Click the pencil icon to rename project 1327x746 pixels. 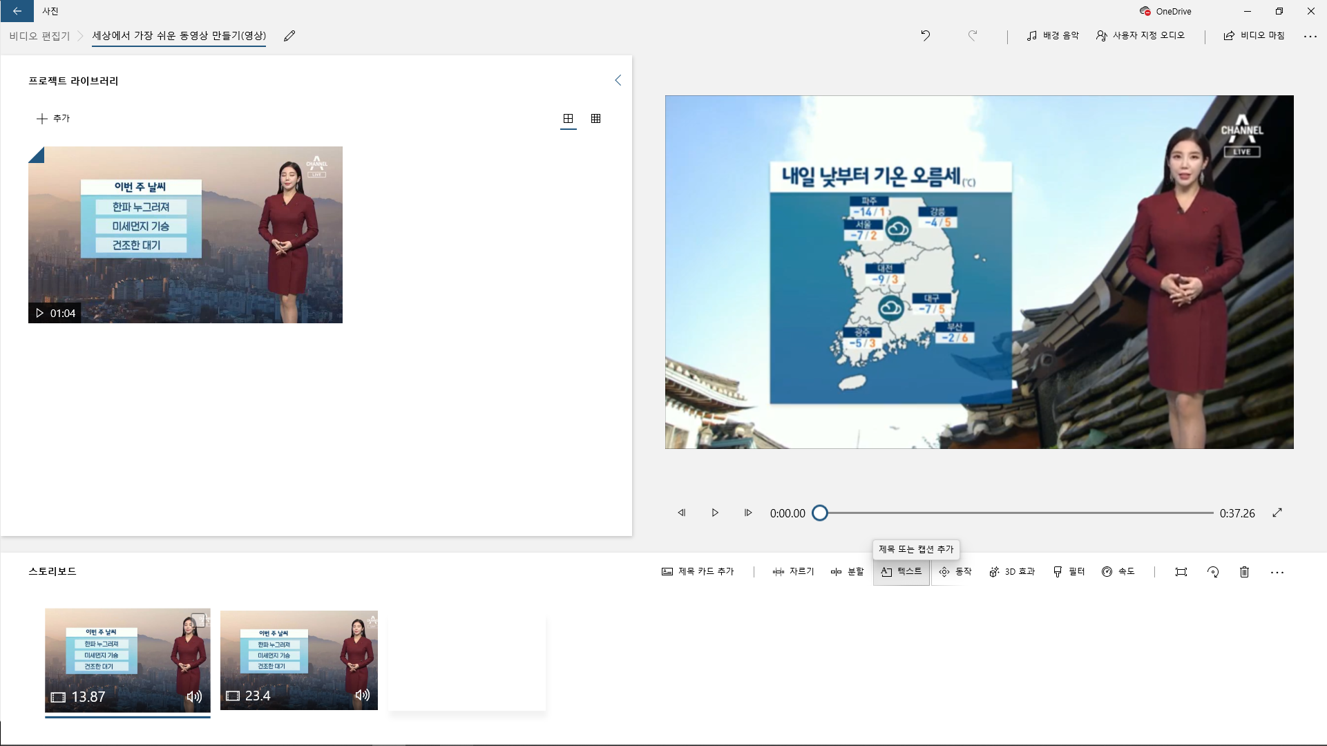[289, 36]
